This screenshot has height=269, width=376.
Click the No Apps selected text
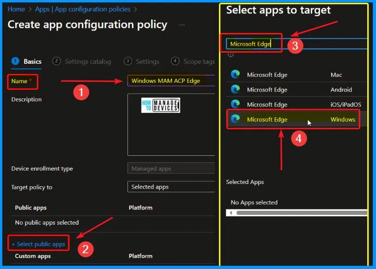coord(254,202)
